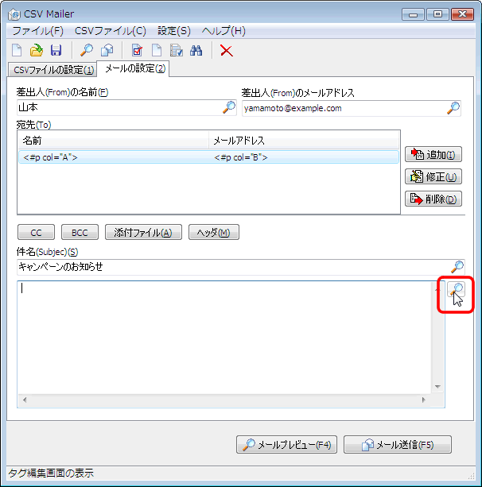Open the ファイル(F) menu

click(x=37, y=31)
